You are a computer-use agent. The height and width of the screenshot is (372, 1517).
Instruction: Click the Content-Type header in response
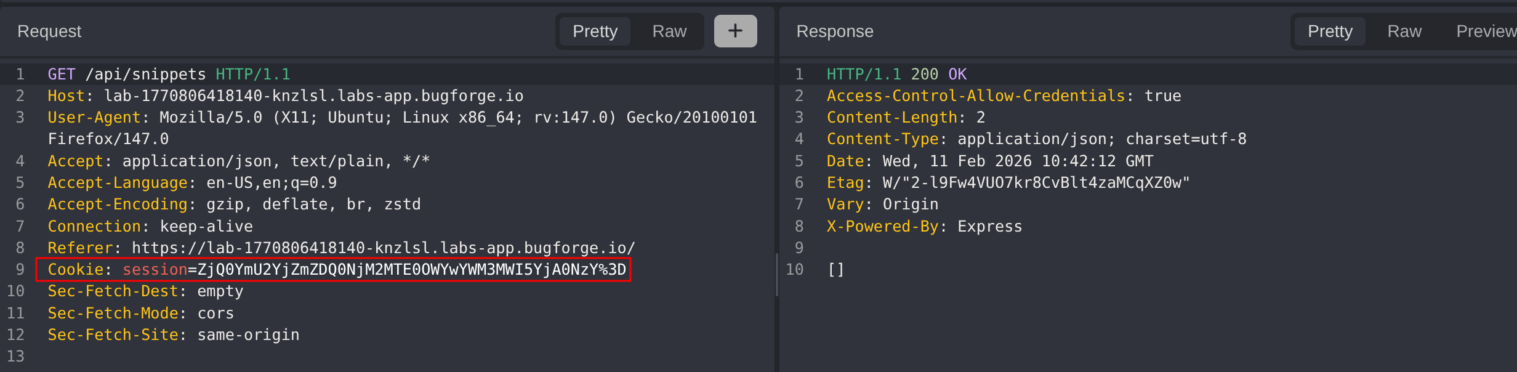[x=1036, y=139]
